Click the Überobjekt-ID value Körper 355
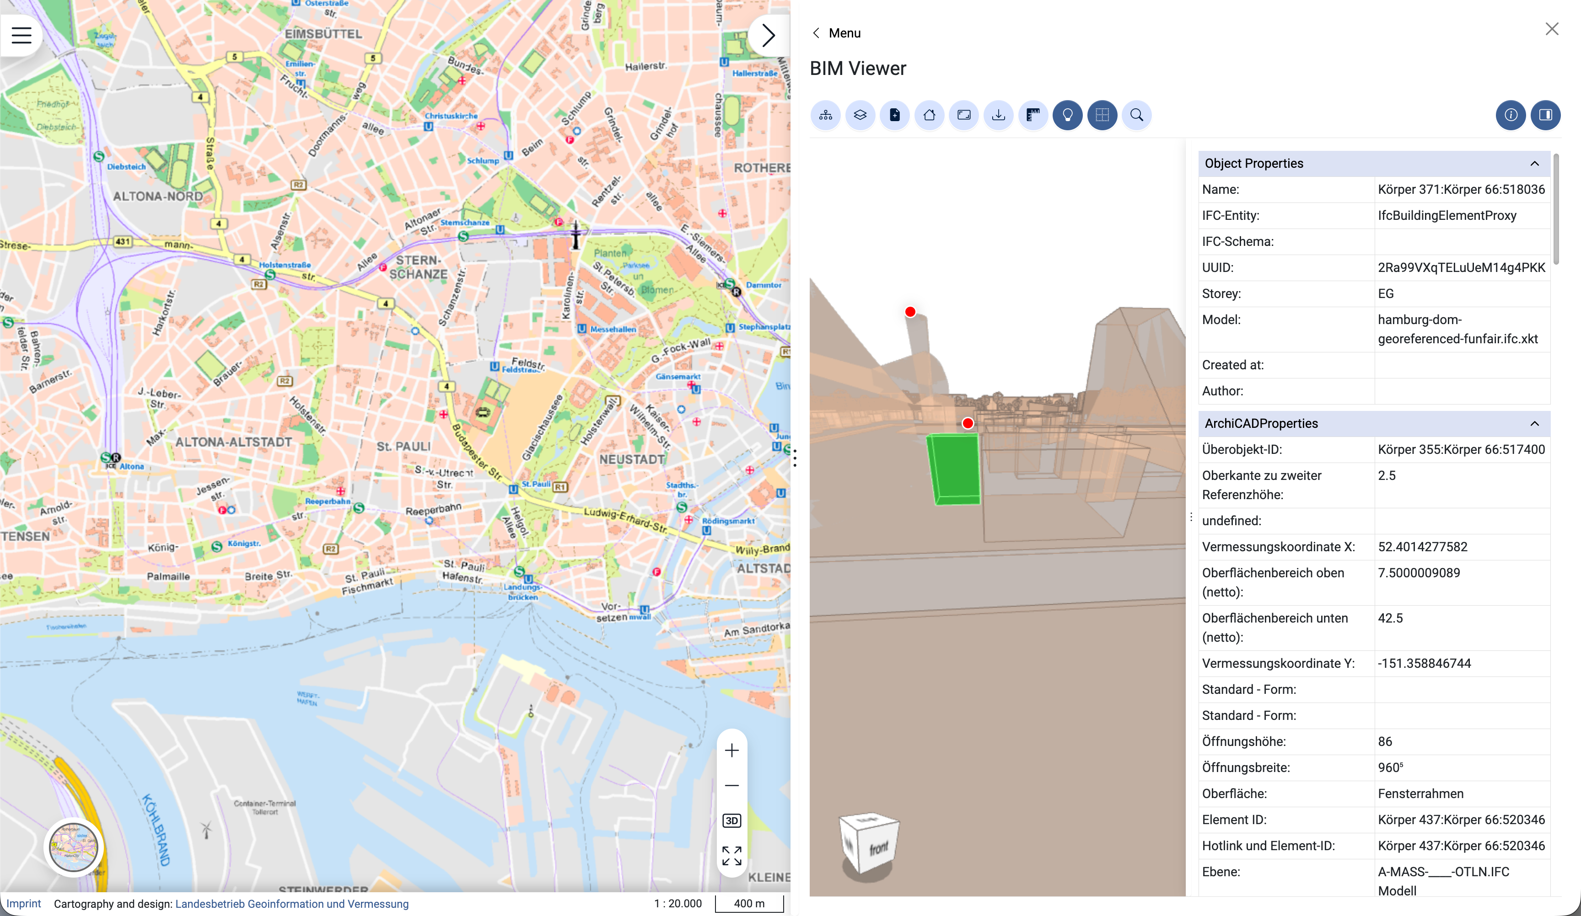 (x=1461, y=449)
